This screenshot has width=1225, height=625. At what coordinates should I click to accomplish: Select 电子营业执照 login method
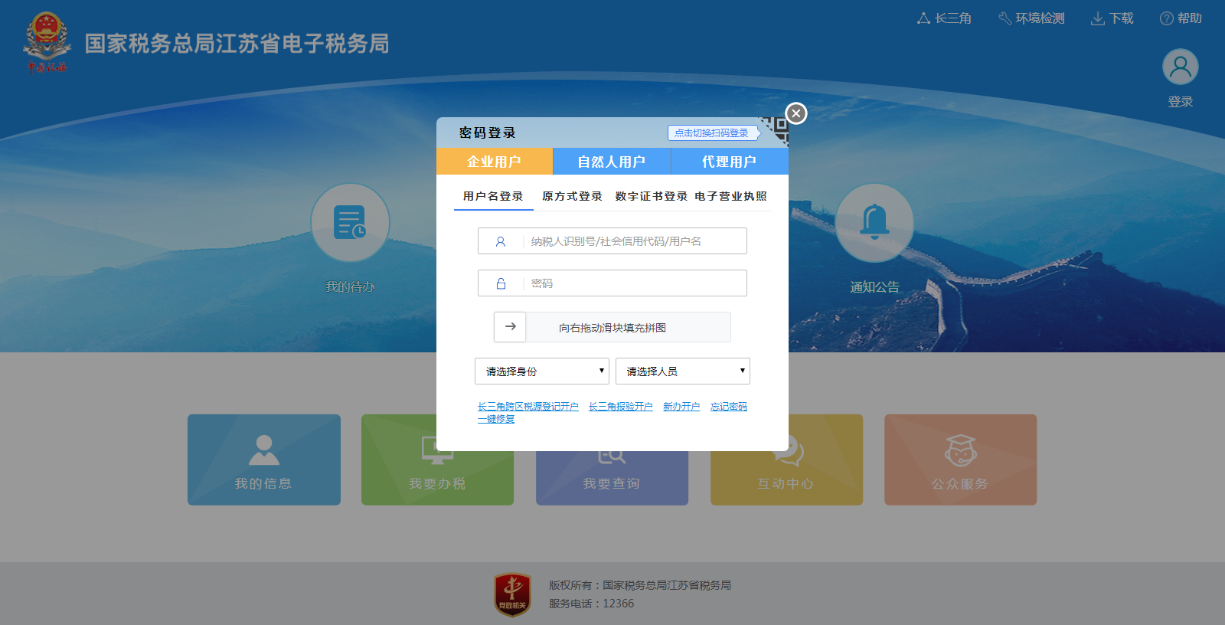tap(730, 197)
